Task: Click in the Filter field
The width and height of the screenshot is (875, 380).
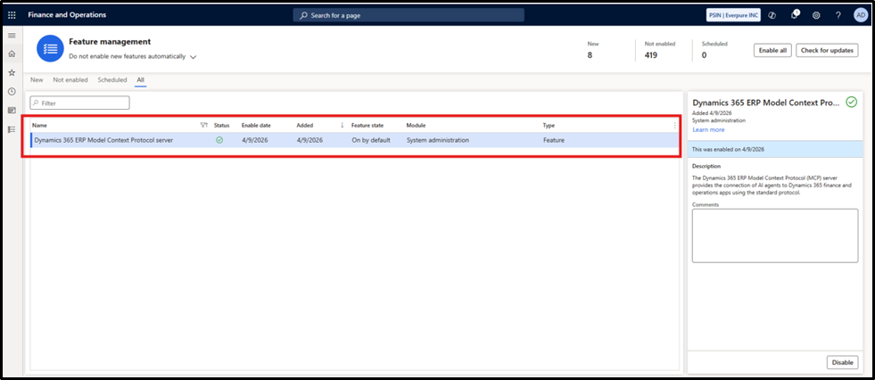Action: pos(79,103)
